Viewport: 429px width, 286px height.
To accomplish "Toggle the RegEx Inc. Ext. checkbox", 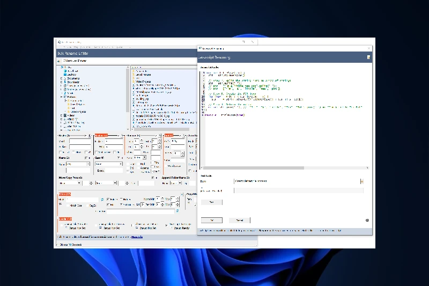I will point(61,152).
